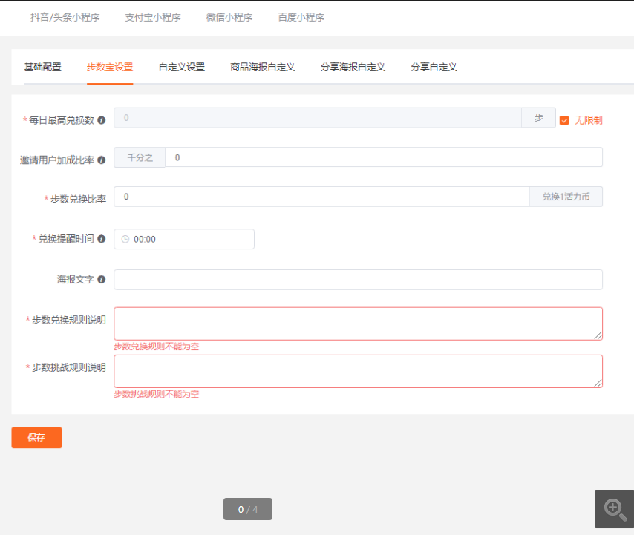Image resolution: width=634 pixels, height=535 pixels.
Task: Click info icon beside 每日最高兑换数
Action: click(x=102, y=120)
